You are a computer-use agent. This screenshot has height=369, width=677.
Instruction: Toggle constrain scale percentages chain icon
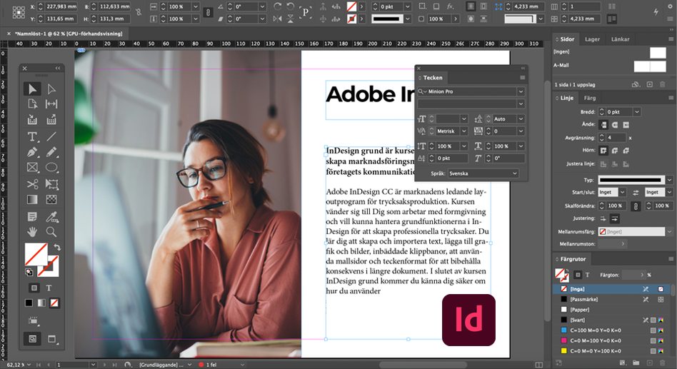pos(208,13)
